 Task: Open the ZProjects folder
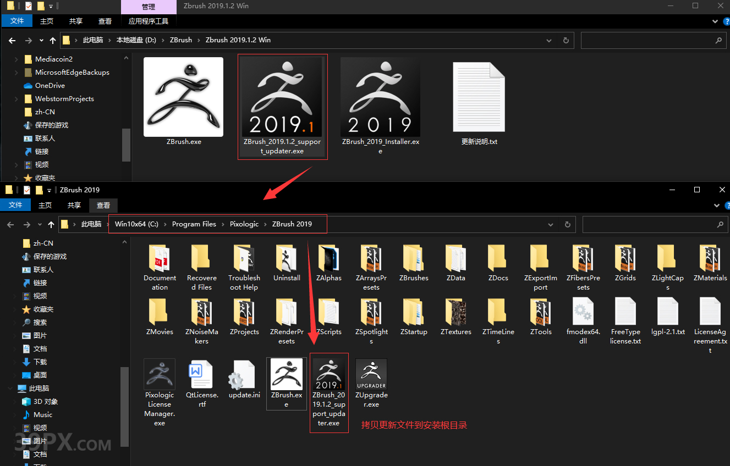pos(244,317)
